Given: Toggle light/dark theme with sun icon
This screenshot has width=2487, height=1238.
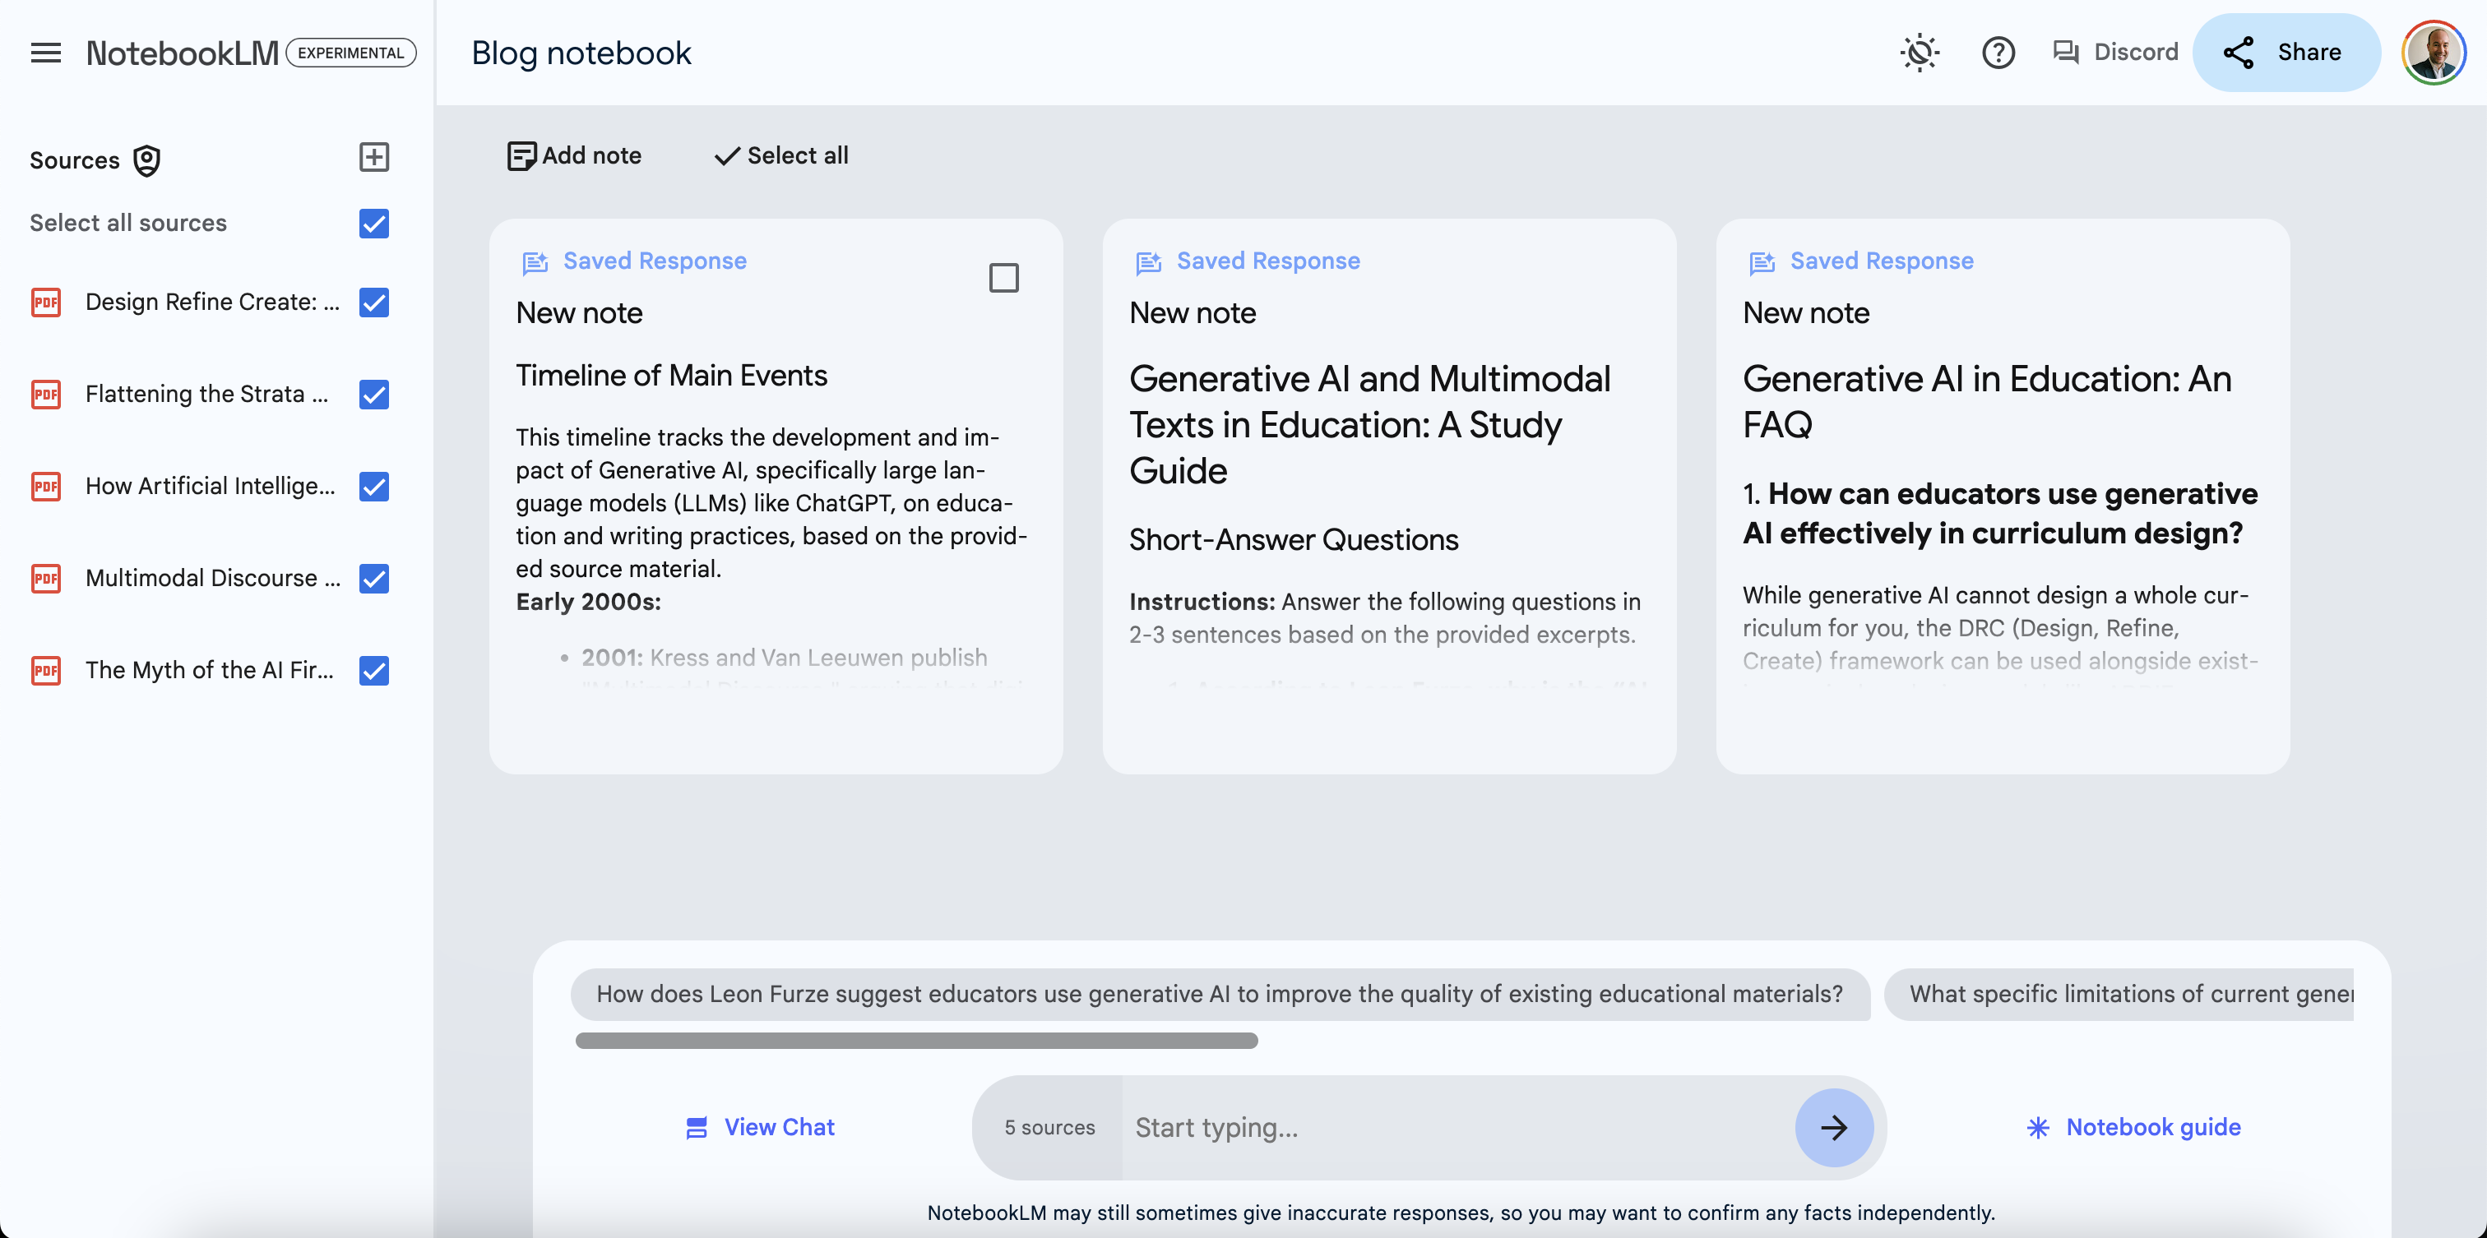Looking at the screenshot, I should [1920, 52].
